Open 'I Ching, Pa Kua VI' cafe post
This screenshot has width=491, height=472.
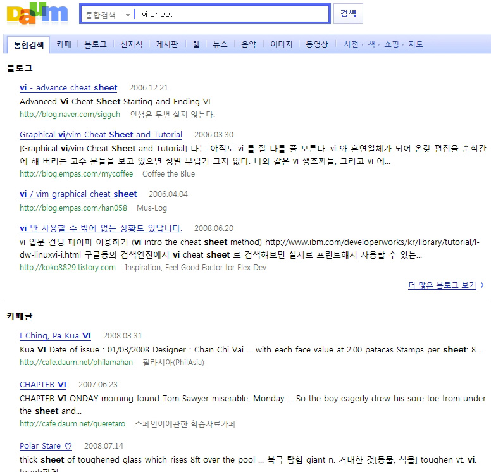[56, 336]
